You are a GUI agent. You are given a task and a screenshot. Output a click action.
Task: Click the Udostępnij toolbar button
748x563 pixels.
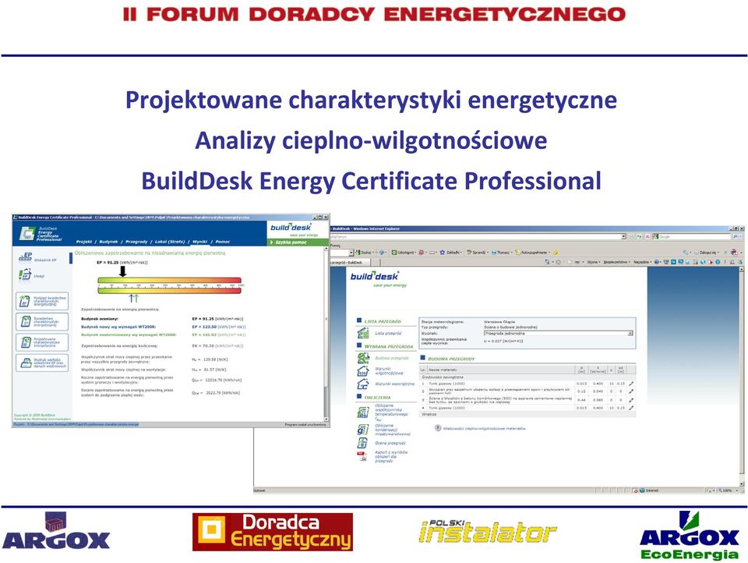(404, 252)
